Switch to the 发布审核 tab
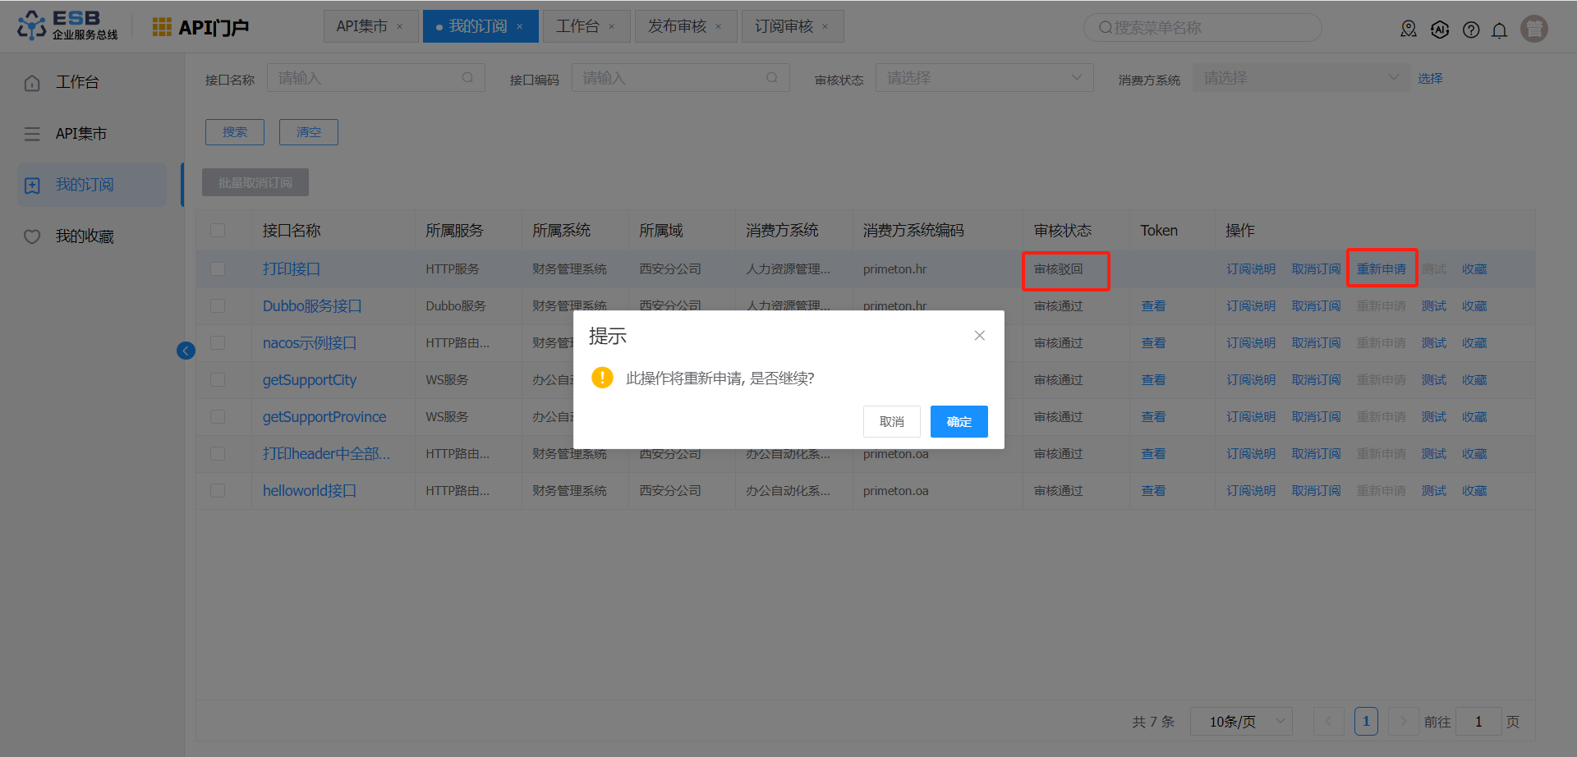This screenshot has height=757, width=1577. 677,26
